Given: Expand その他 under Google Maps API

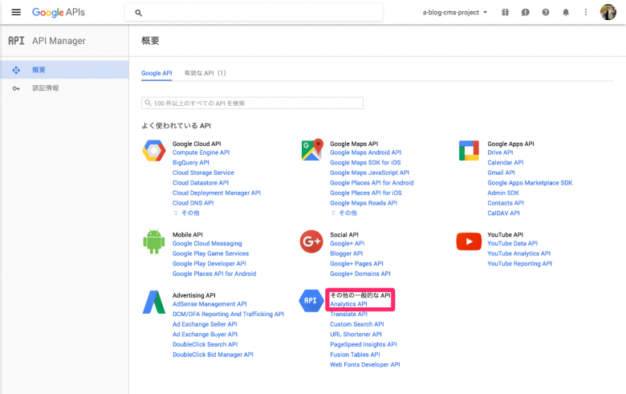Looking at the screenshot, I should (x=343, y=213).
